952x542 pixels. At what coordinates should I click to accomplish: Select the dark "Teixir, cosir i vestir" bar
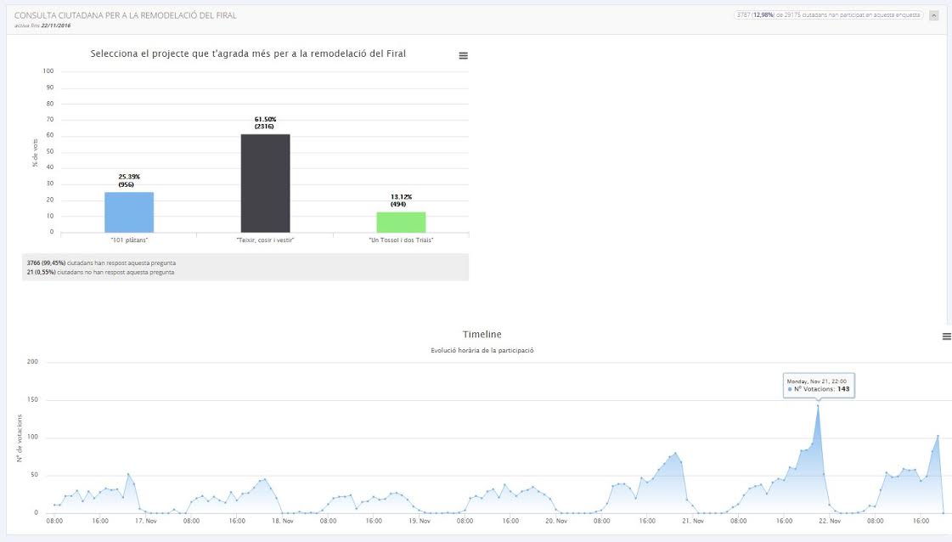pyautogui.click(x=265, y=183)
